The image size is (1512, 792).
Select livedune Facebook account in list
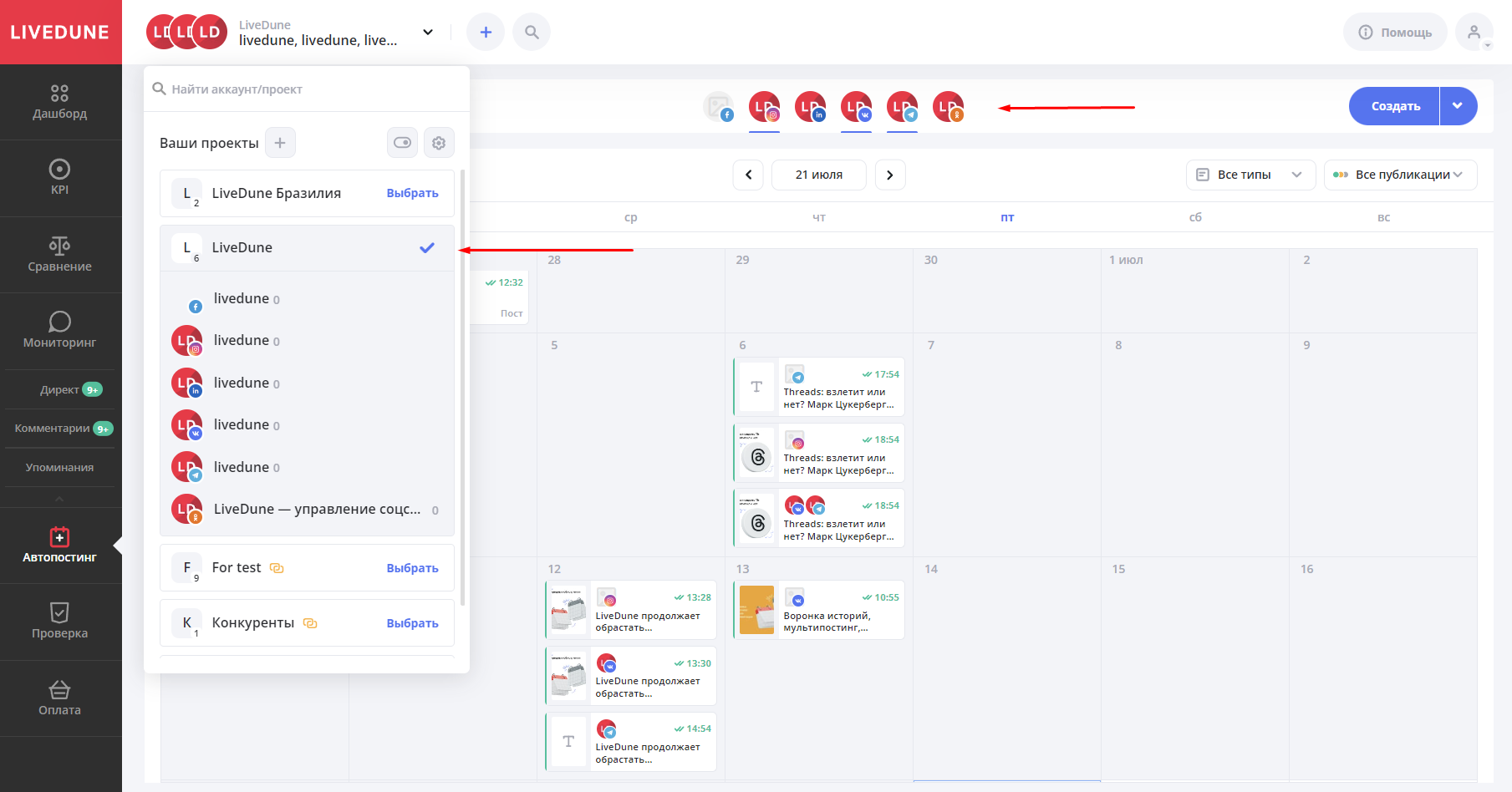(x=307, y=299)
